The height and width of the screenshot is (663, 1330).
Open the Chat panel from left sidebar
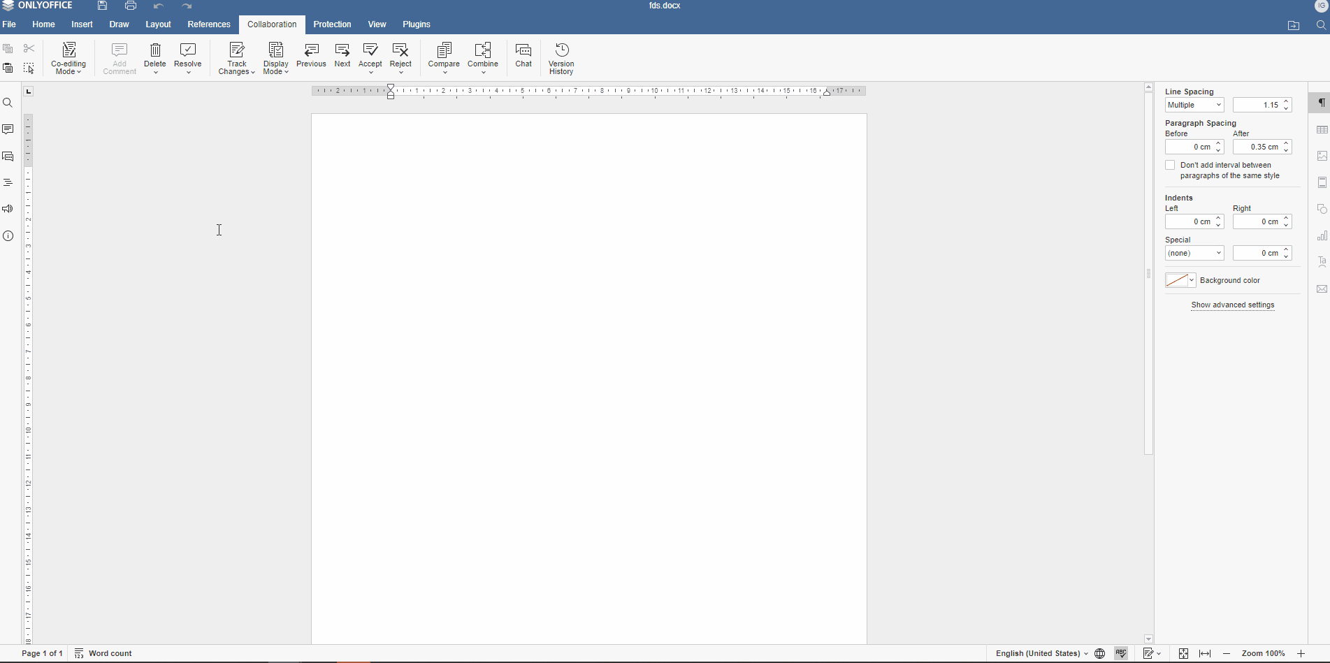[x=8, y=156]
